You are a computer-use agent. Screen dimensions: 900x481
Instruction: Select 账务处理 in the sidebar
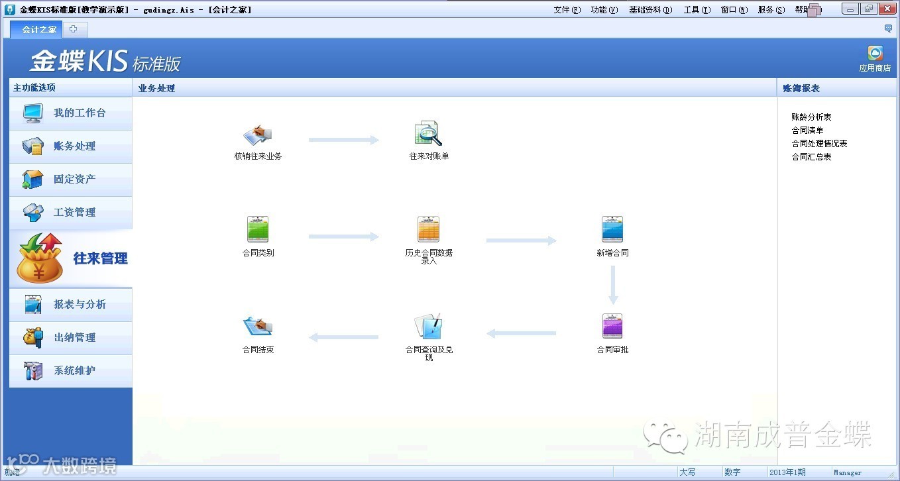coord(71,146)
